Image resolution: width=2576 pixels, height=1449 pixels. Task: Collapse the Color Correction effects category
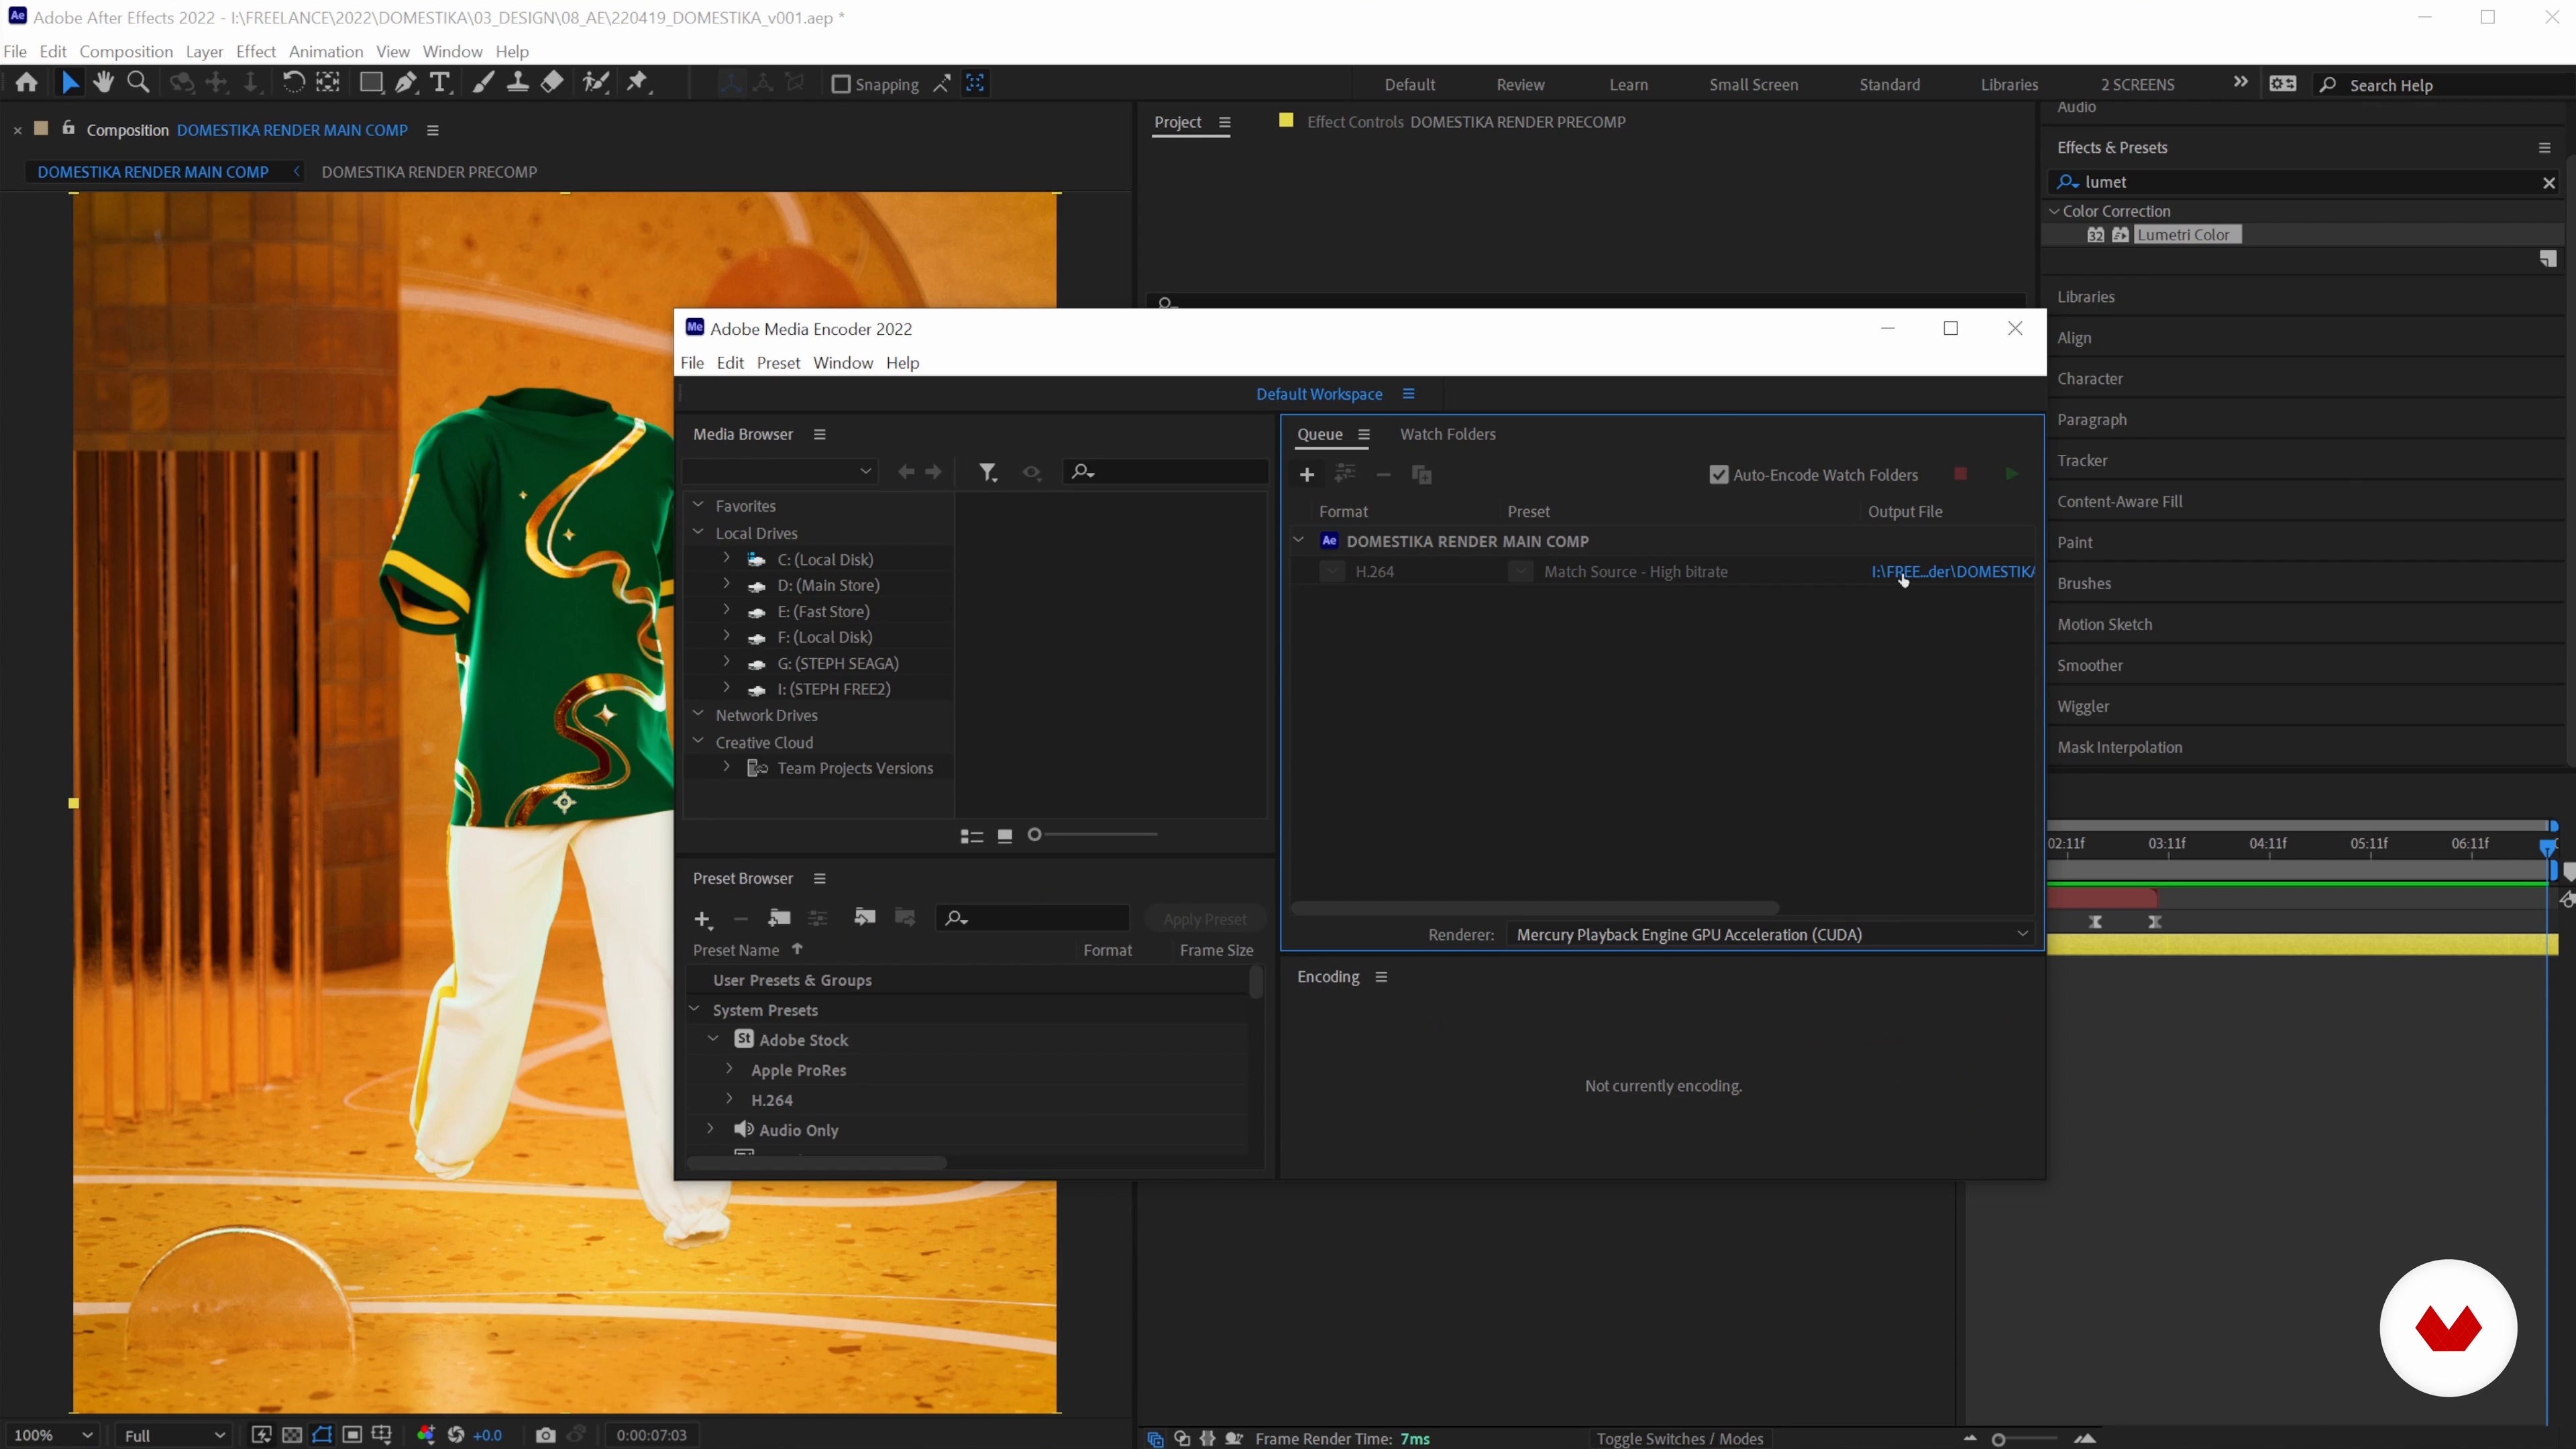(2054, 211)
